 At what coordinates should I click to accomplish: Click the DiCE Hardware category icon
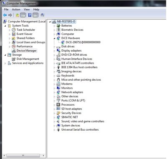coord(58,38)
